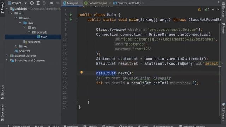Viewport: 226px width, 127px height.
Task: Open the Terminal tool window
Action: (x=90, y=126)
